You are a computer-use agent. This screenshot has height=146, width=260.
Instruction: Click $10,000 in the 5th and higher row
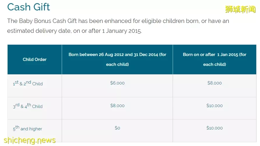click(215, 128)
